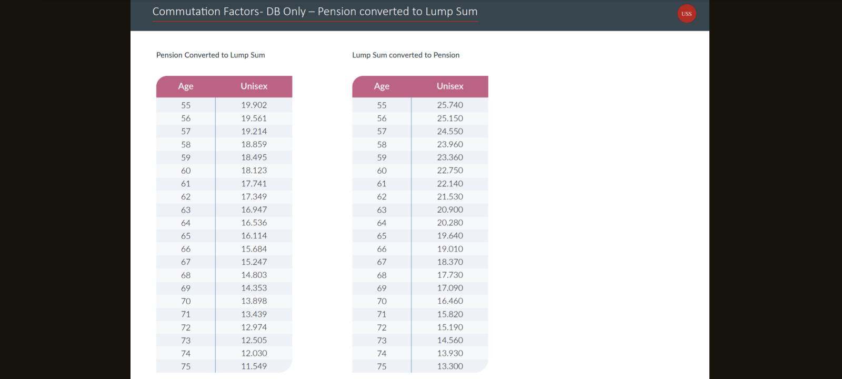The width and height of the screenshot is (842, 379).
Task: Select the value 20.900
Action: [450, 210]
